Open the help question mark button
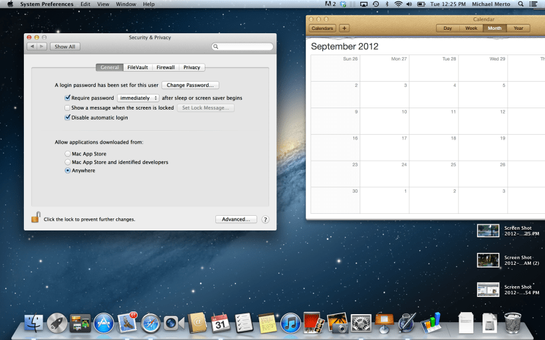Screen dimensions: 545x340 click(x=265, y=219)
